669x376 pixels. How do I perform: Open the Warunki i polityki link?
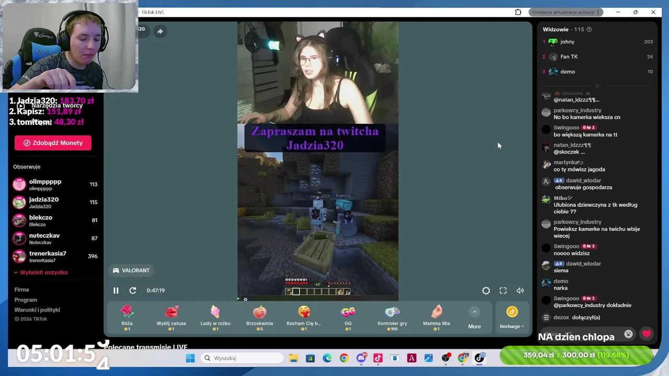37,310
